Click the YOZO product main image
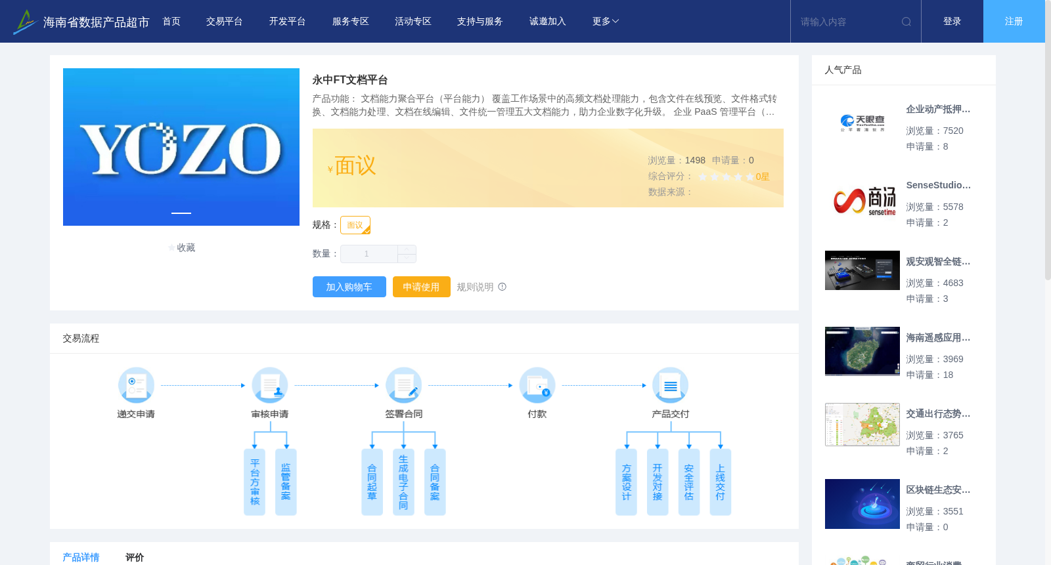This screenshot has height=565, width=1051. click(181, 147)
